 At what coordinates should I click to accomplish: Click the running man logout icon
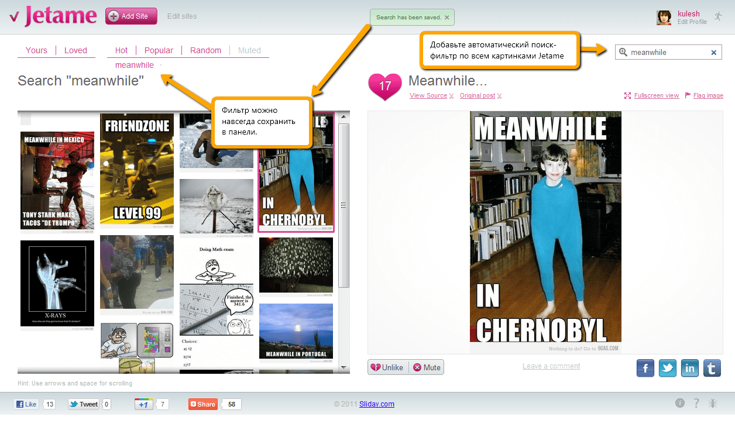[x=719, y=16]
